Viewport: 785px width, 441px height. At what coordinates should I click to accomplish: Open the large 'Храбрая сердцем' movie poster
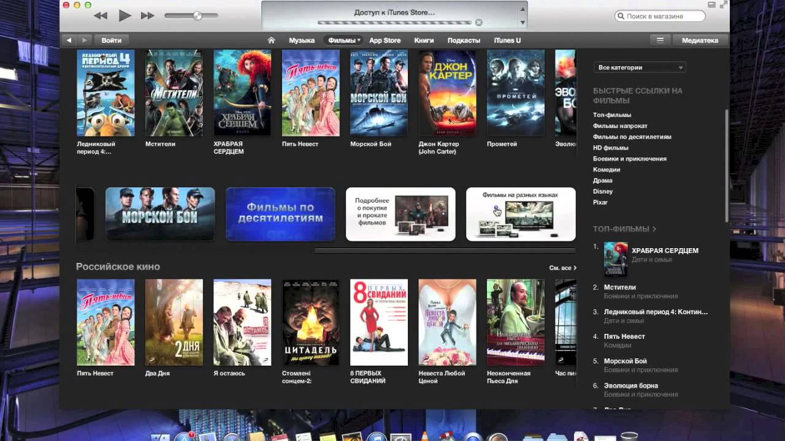(242, 93)
